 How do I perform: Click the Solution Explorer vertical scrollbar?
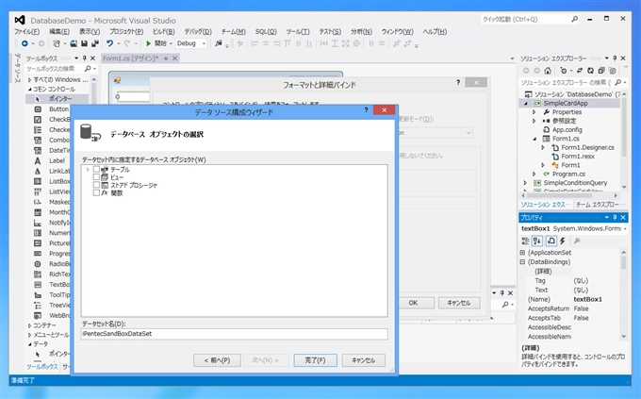pos(624,140)
